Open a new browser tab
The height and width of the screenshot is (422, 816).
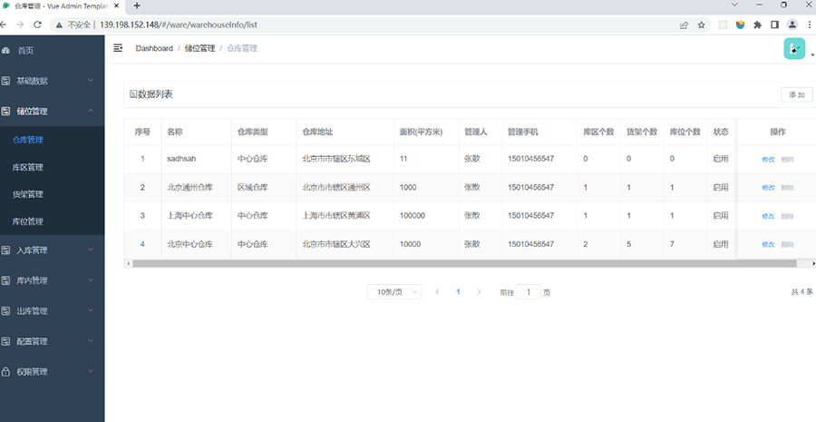pos(137,5)
